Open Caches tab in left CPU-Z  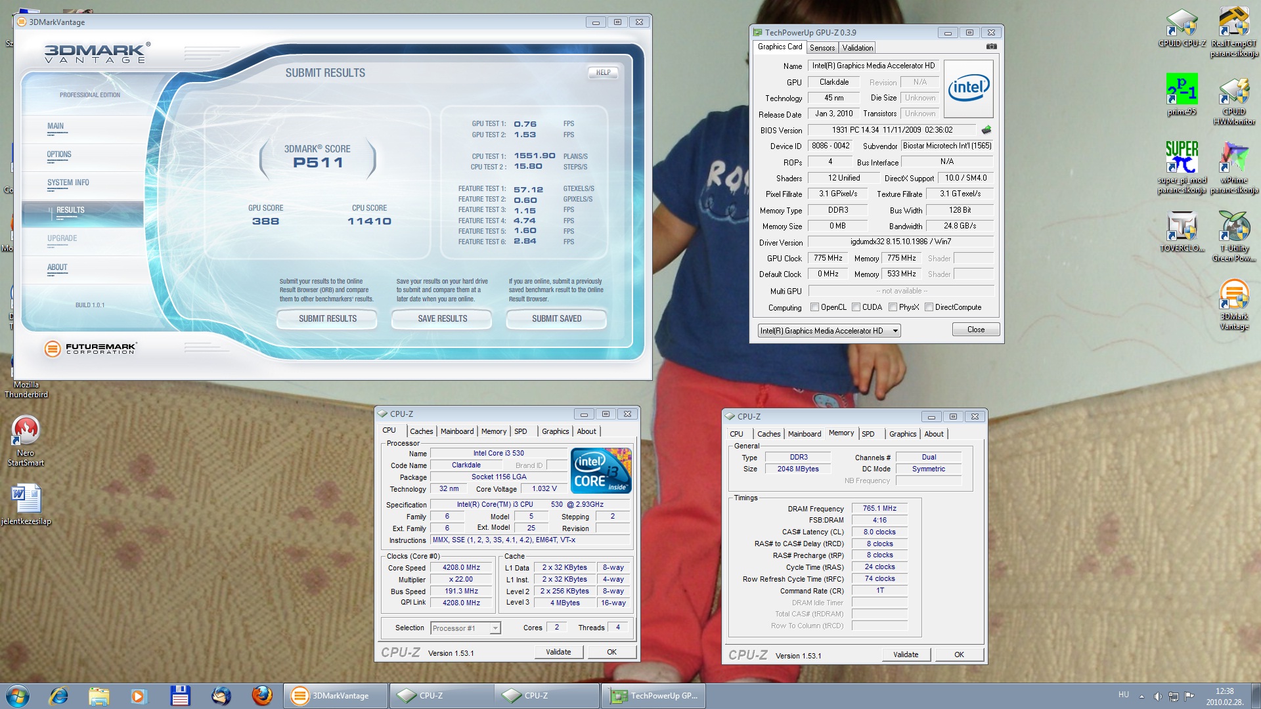click(x=421, y=431)
